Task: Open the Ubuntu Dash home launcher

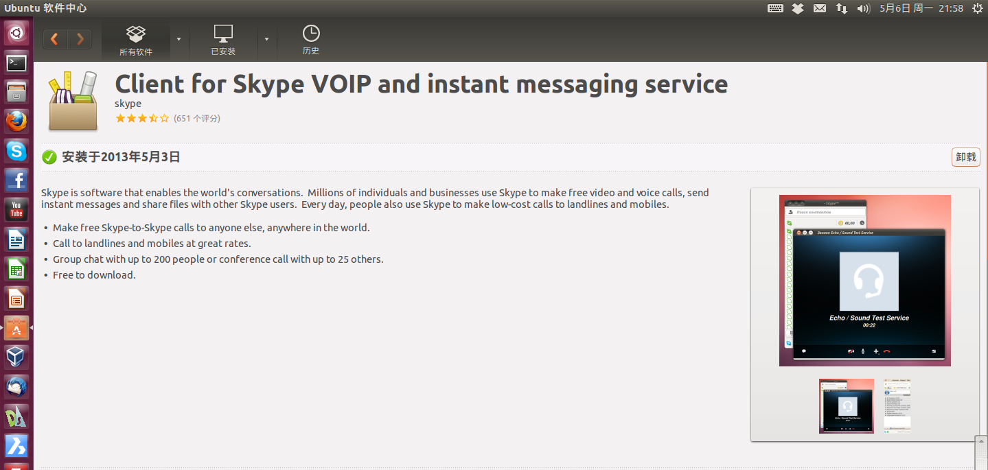Action: coord(16,32)
